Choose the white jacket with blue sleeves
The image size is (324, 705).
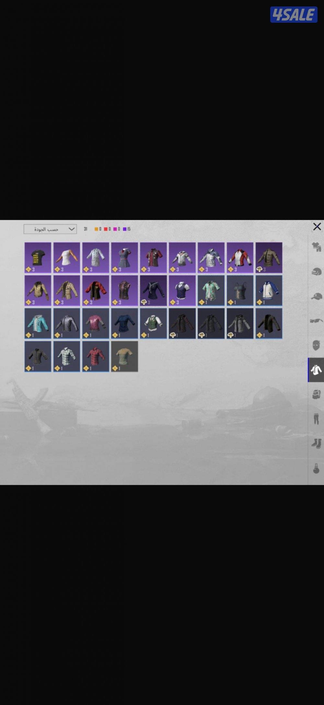[x=269, y=291]
